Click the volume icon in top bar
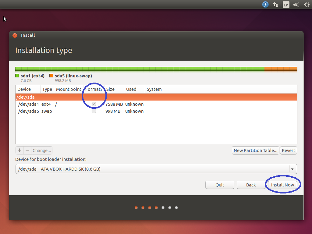312x234 pixels. tap(296, 5)
